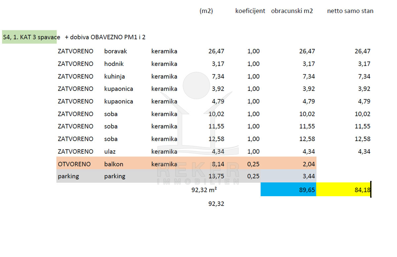Select the 3,44 parking obracunski value

pyautogui.click(x=309, y=176)
